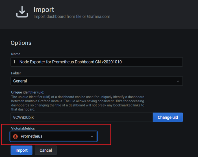Focus the dashboard Name input field

pos(97,62)
